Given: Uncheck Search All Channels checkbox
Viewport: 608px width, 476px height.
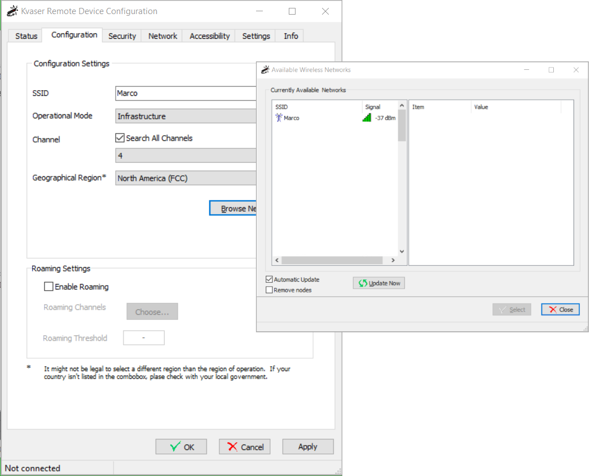Looking at the screenshot, I should (x=120, y=138).
